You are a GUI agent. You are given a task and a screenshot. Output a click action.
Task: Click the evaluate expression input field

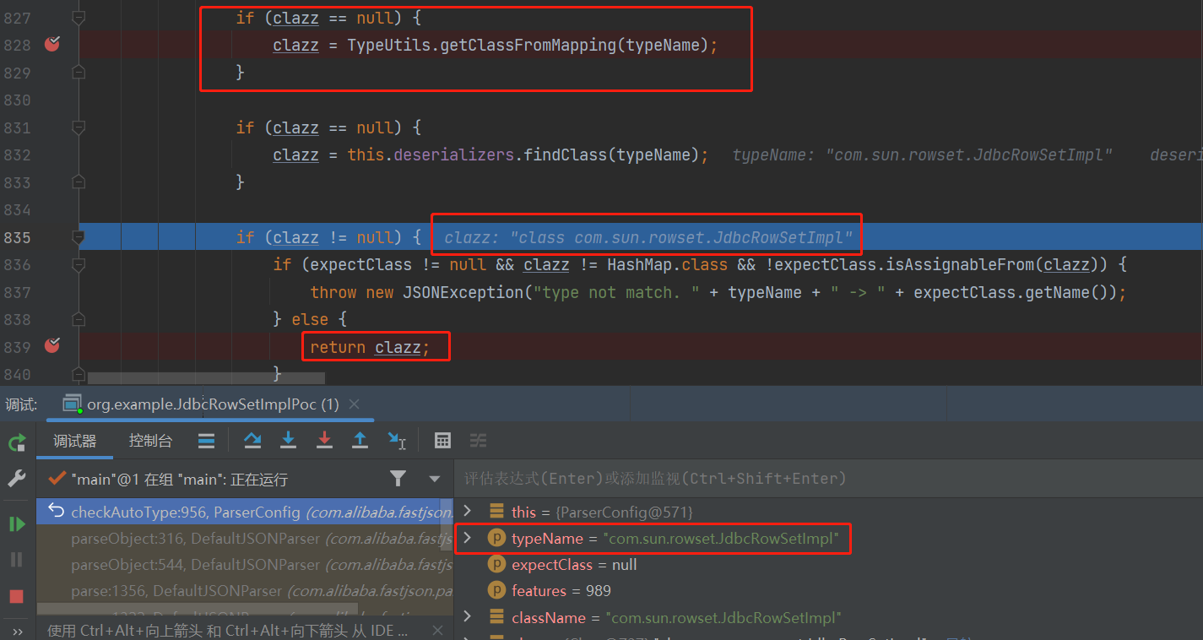click(x=760, y=478)
